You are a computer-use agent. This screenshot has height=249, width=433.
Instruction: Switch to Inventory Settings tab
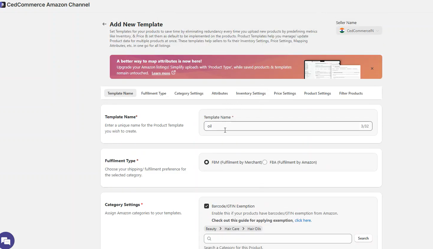pyautogui.click(x=251, y=93)
